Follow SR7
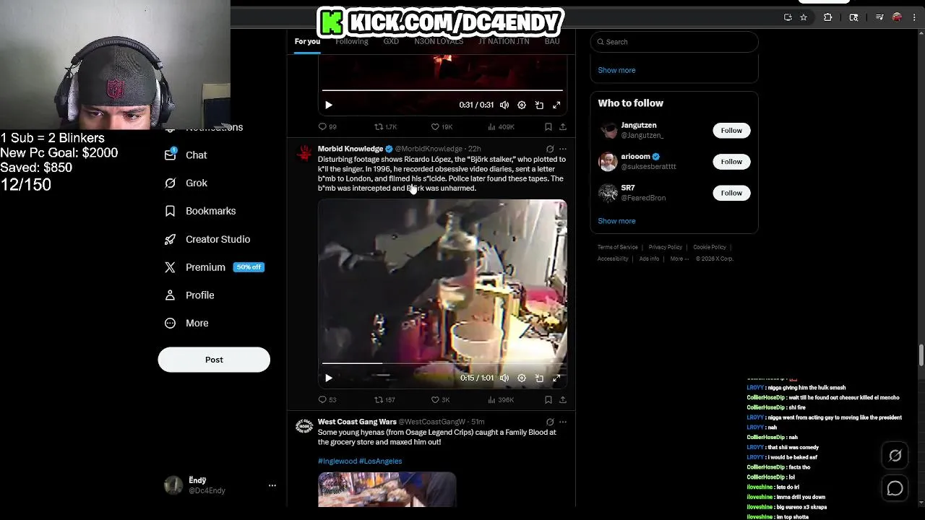The width and height of the screenshot is (925, 520). coord(731,193)
